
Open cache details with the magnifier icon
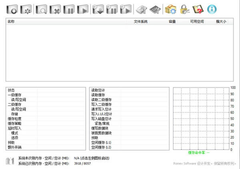point(42,8)
